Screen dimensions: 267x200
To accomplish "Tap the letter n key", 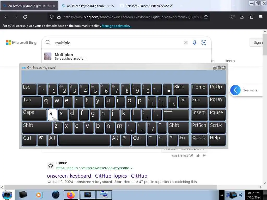I will pyautogui.click(x=110, y=127).
